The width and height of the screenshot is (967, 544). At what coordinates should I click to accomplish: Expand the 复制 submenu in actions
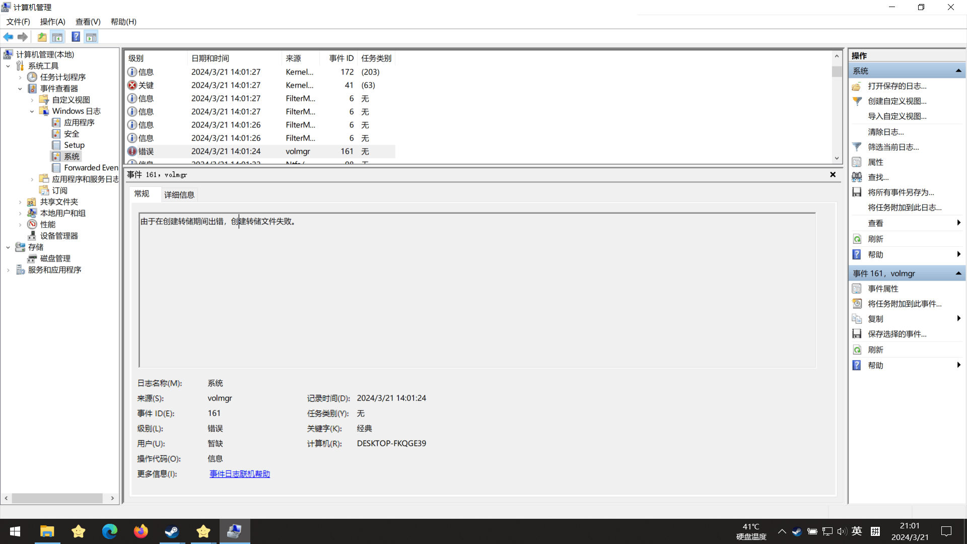click(x=958, y=318)
